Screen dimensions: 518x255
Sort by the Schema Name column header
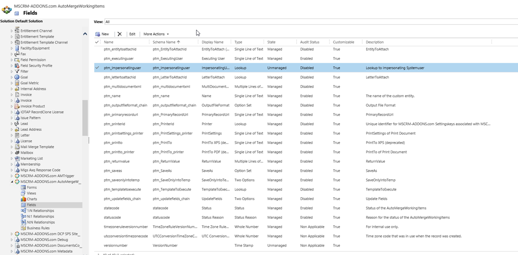tap(166, 42)
